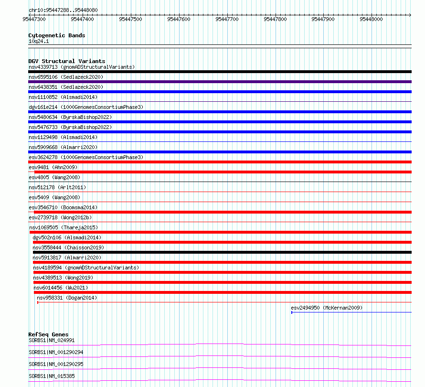Select the 10q24.1 band label
The width and height of the screenshot is (425, 387).
[x=39, y=41]
